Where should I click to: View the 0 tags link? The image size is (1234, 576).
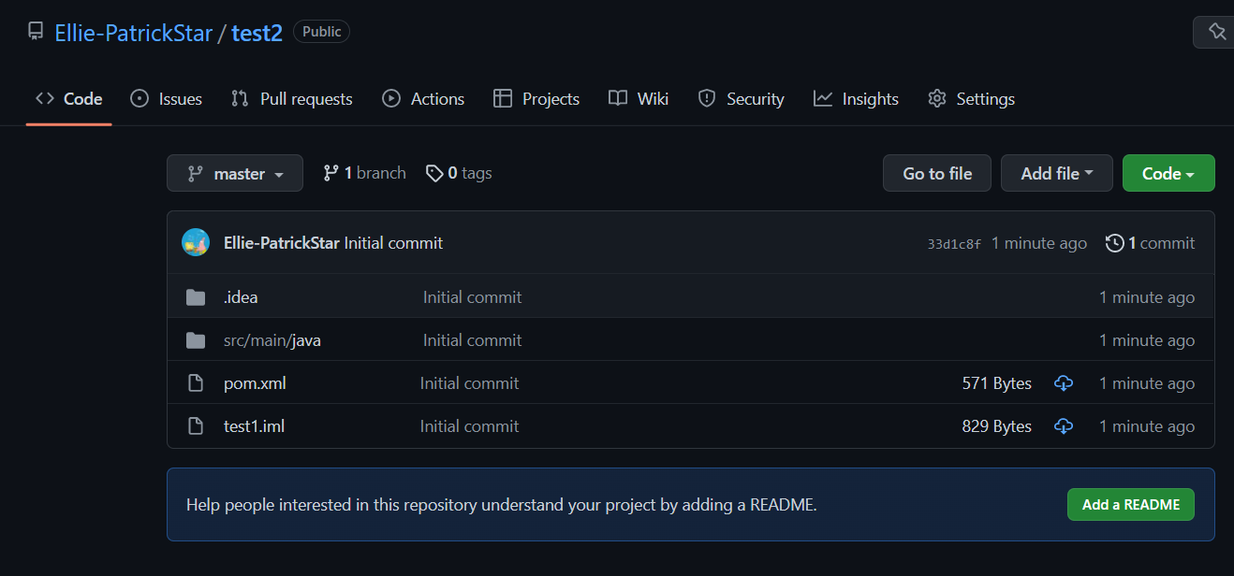(x=459, y=173)
